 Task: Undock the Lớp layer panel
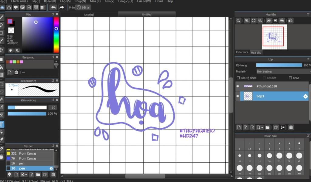[308, 59]
